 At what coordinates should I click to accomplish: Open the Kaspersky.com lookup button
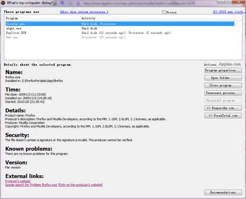pyautogui.click(x=223, y=108)
